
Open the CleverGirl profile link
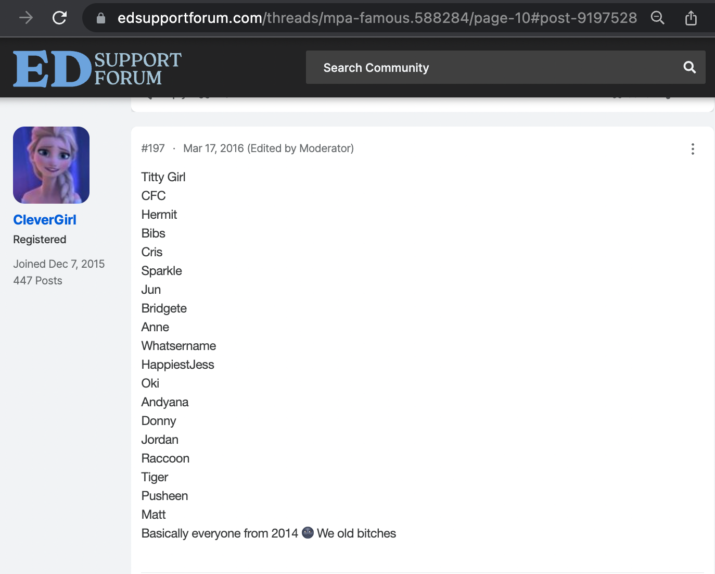45,220
